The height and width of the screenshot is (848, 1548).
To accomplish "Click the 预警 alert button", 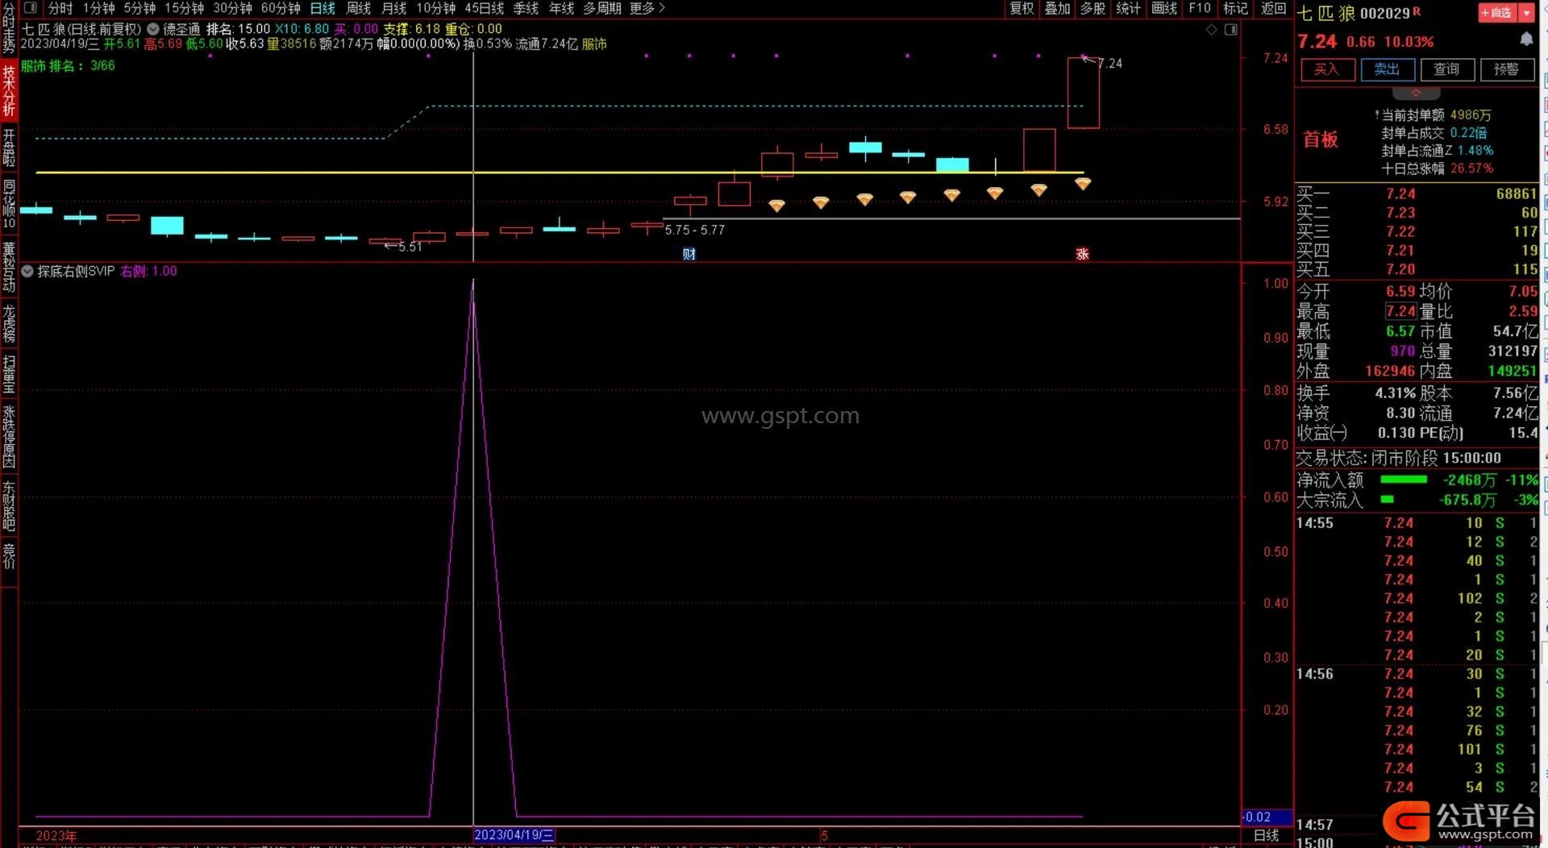I will pos(1506,69).
